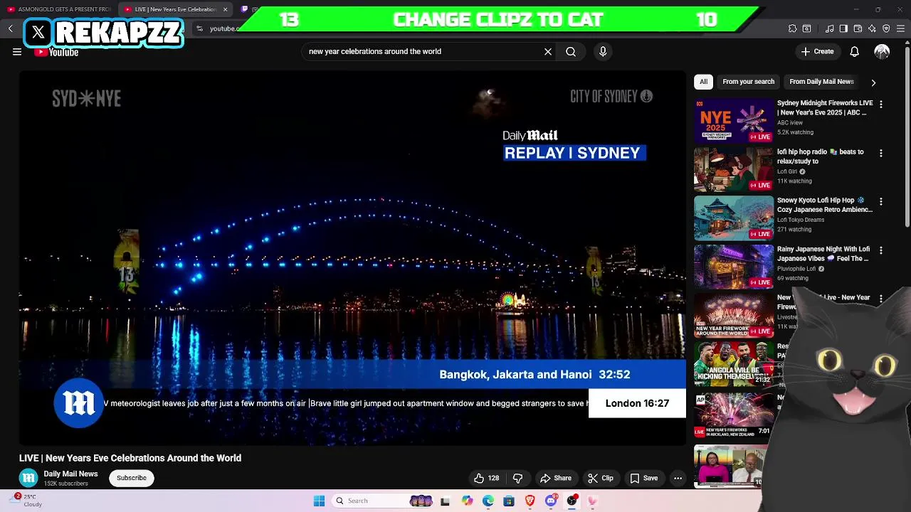911x512 pixels.
Task: Close the LIVE New Years Eve tab
Action: [225, 9]
